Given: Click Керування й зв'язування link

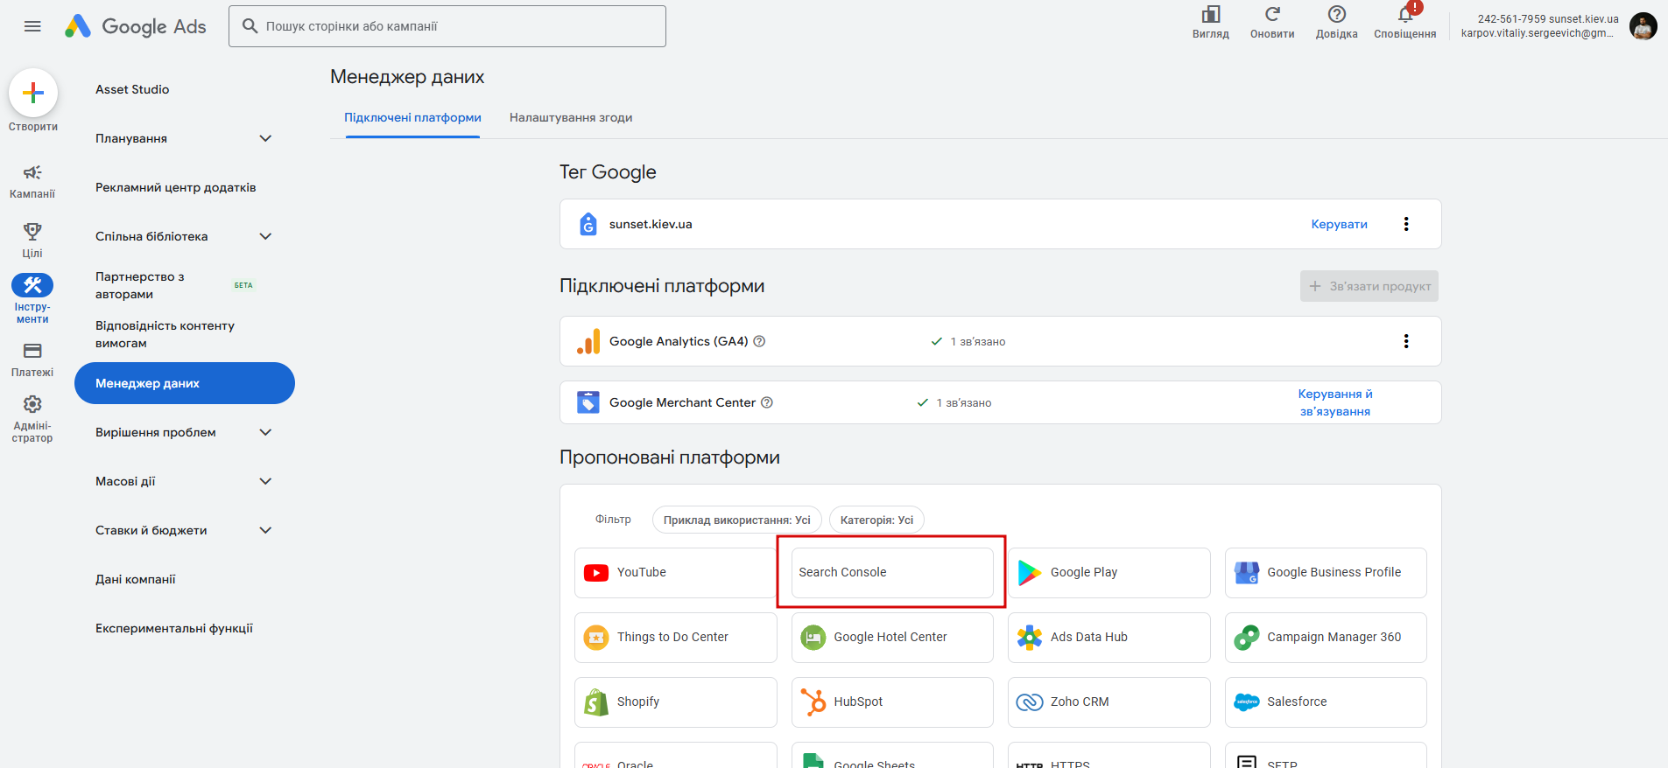Looking at the screenshot, I should 1335,402.
